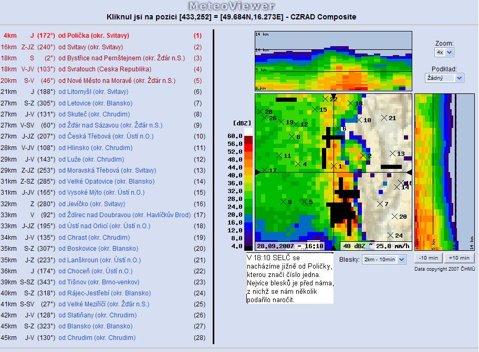
Task: Select the X marker numbered 8 on the map
Action: [x=291, y=136]
